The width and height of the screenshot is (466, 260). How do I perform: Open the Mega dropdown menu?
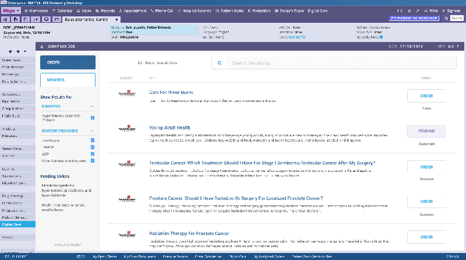10,11
